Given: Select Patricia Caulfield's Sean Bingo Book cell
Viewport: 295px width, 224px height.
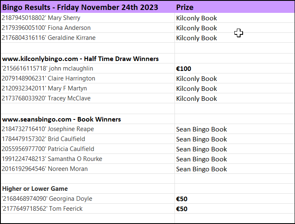Looking at the screenshot, I should point(235,149).
